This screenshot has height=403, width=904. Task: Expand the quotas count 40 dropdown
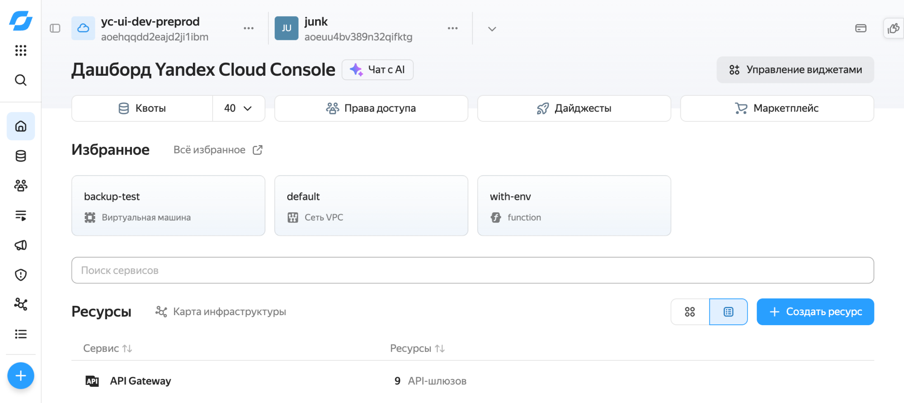point(239,108)
